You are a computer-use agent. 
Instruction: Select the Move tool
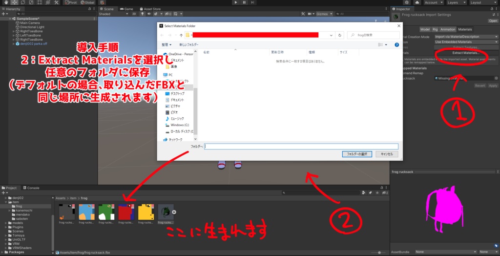coord(14,2)
